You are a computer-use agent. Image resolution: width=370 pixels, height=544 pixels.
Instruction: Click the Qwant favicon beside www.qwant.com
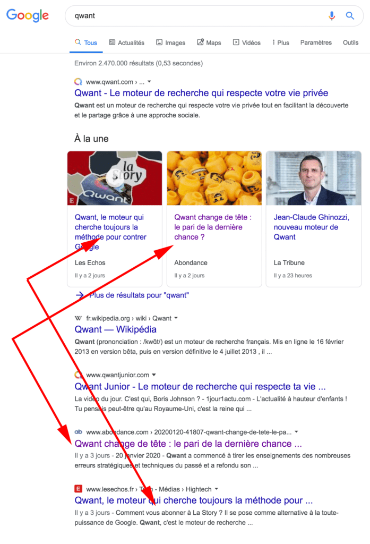(79, 82)
